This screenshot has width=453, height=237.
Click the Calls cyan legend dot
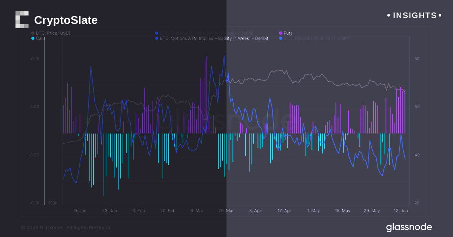pos(33,38)
